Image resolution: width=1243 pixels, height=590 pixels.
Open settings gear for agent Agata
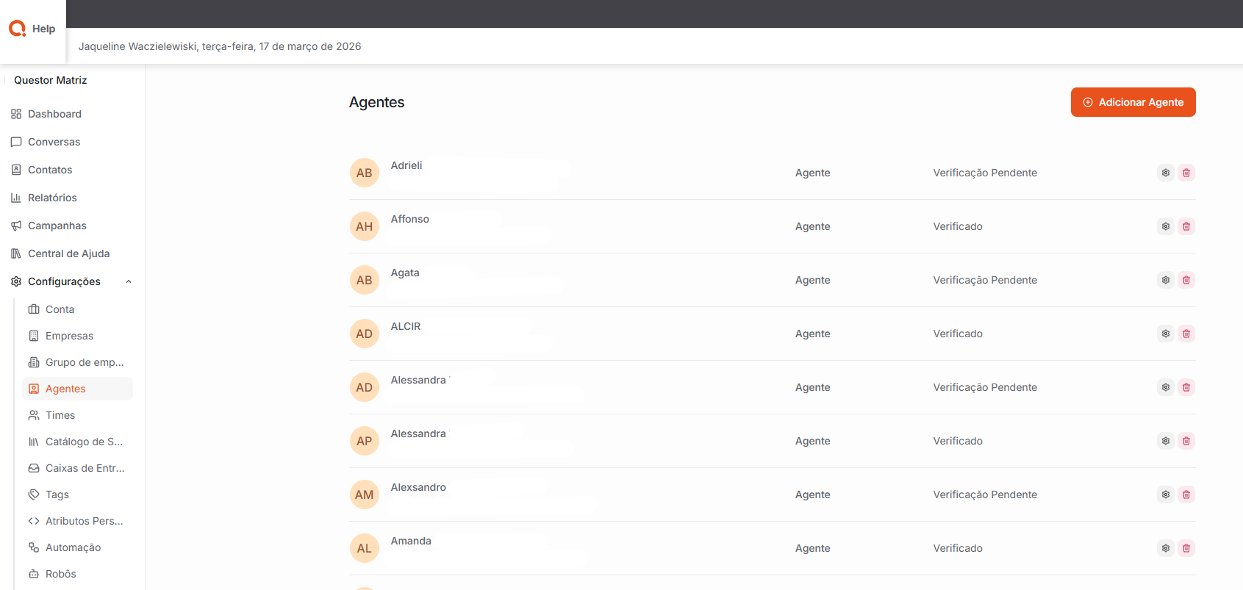(x=1165, y=280)
